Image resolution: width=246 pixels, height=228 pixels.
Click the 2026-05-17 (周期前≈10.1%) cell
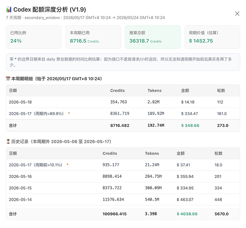(x=36, y=165)
